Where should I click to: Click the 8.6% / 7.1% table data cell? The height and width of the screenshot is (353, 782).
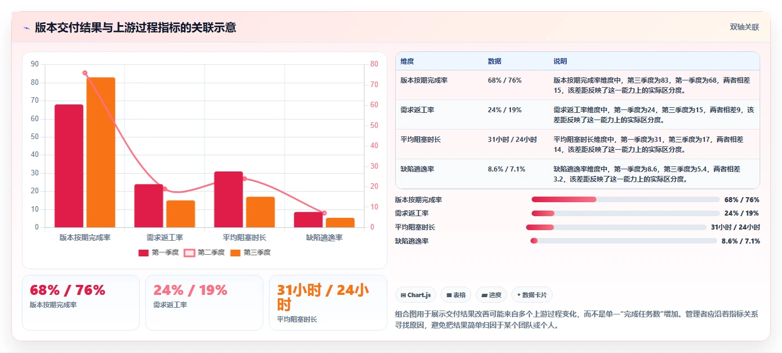coord(515,174)
